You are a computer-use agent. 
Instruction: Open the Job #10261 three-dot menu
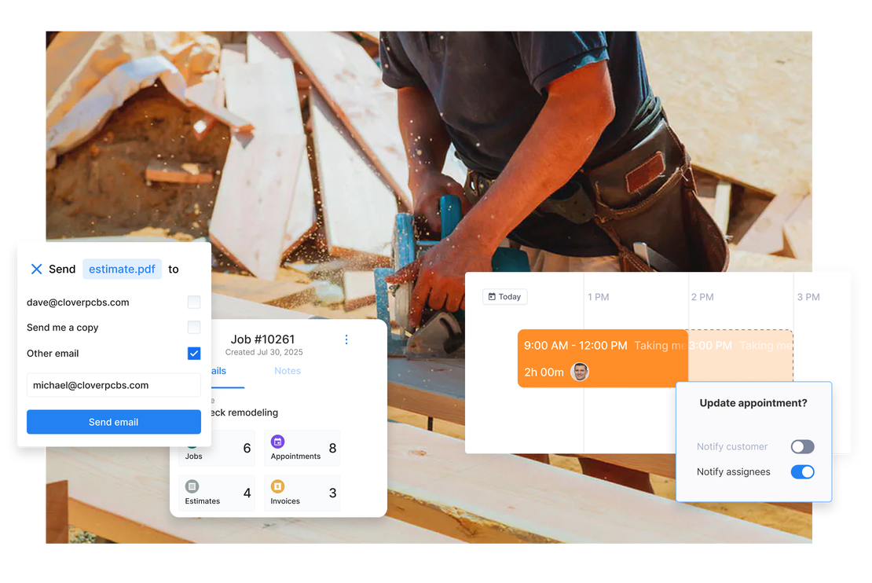click(346, 339)
